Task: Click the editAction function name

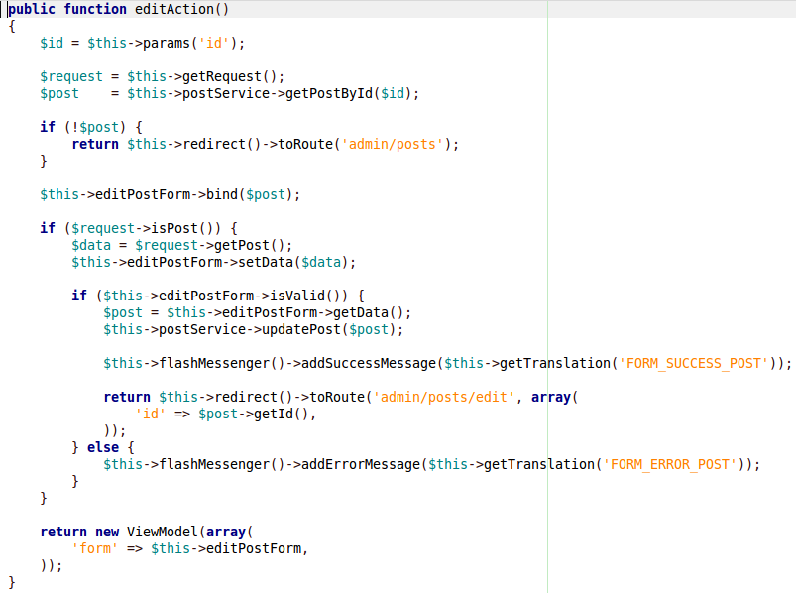Action: point(171,9)
